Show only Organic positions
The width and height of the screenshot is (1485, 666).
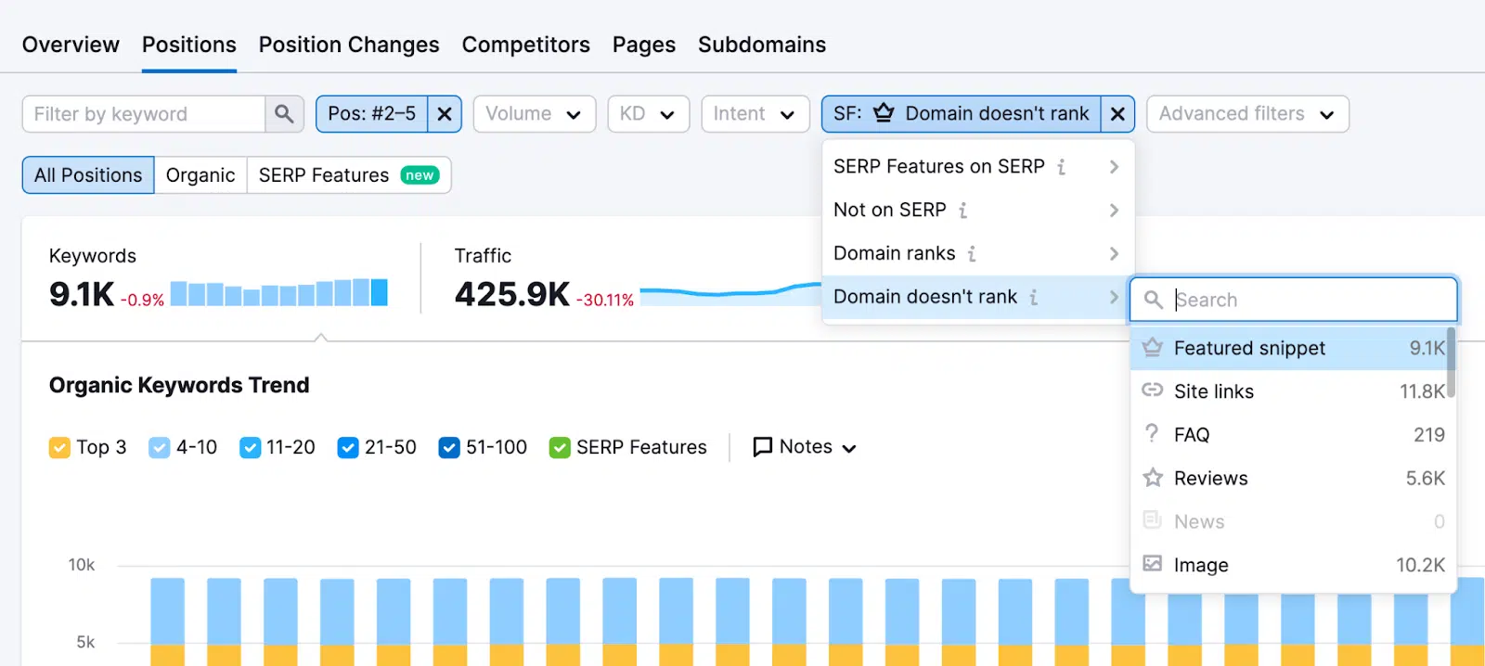click(200, 175)
